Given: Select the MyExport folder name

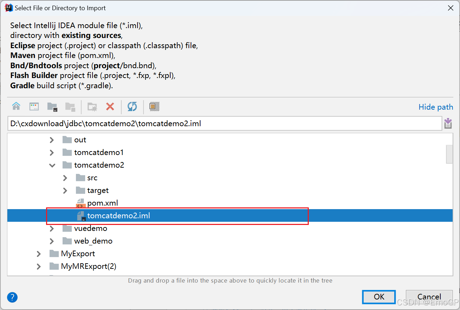Looking at the screenshot, I should pyautogui.click(x=78, y=254).
